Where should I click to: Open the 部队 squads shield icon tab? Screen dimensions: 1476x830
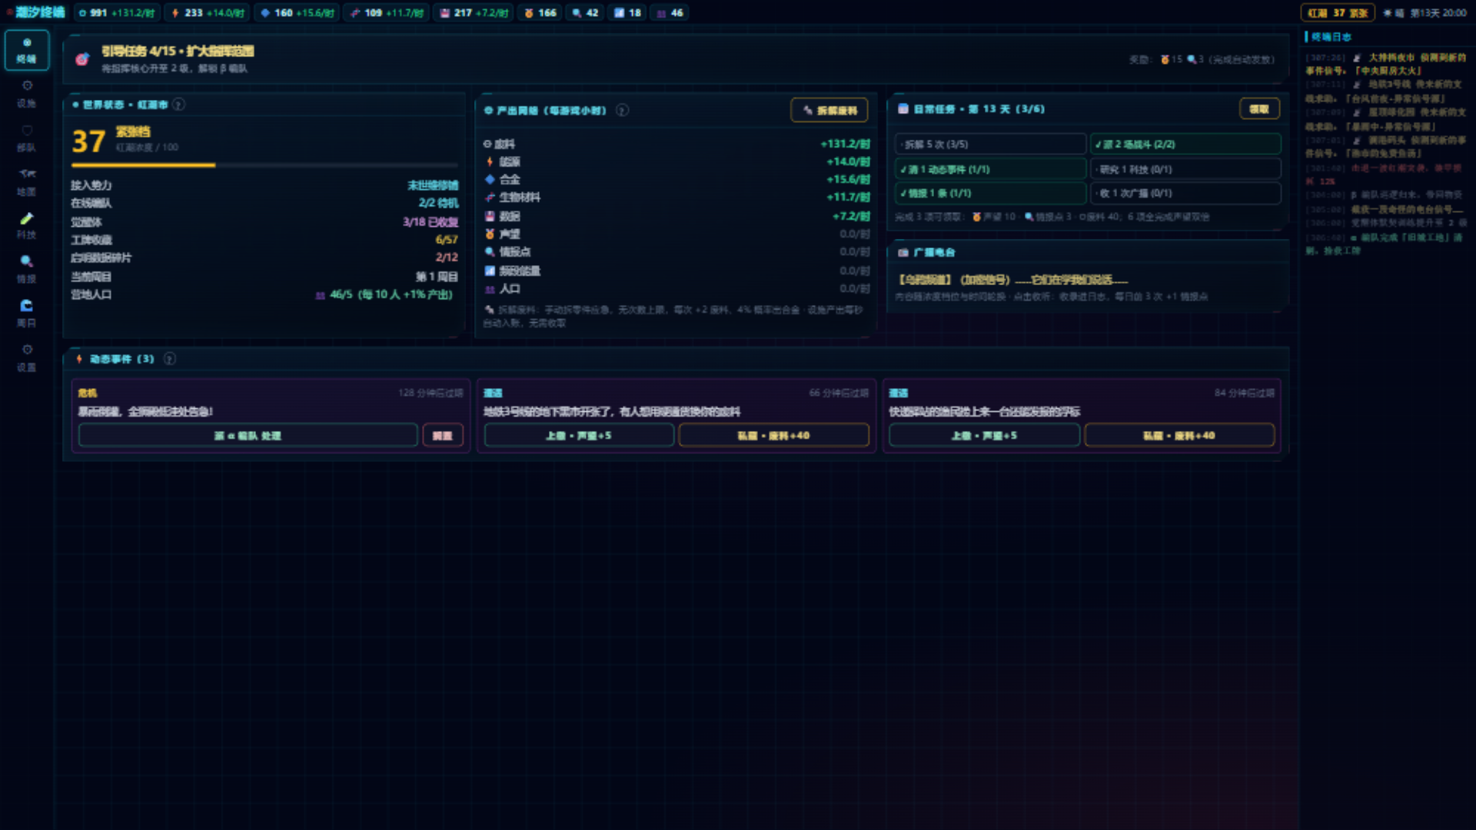pyautogui.click(x=27, y=138)
